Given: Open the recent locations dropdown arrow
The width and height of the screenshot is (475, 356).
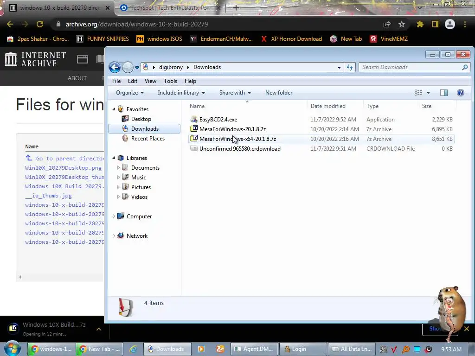Looking at the screenshot, I should coord(137,68).
